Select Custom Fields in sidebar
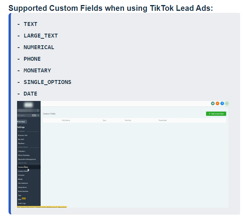 pyautogui.click(x=23, y=167)
